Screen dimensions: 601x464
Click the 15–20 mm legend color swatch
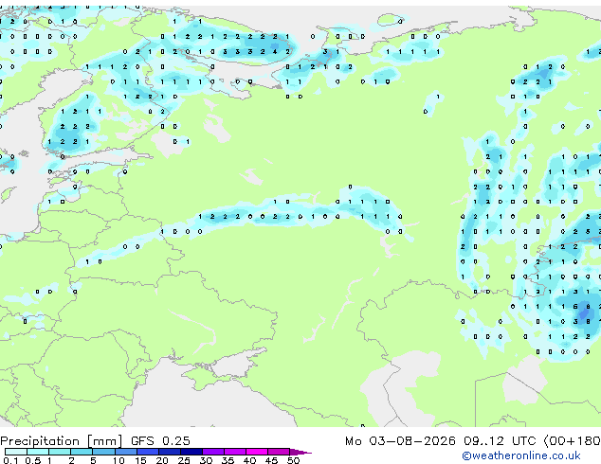(x=148, y=452)
